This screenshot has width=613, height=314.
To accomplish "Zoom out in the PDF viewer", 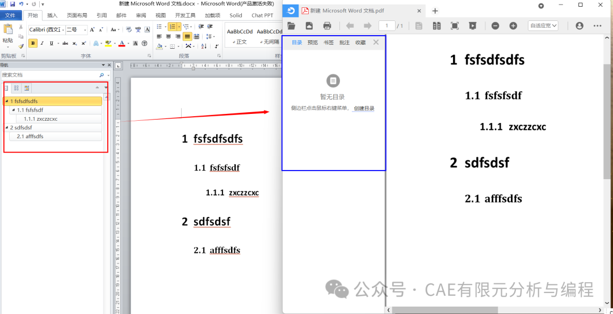I will pyautogui.click(x=496, y=26).
